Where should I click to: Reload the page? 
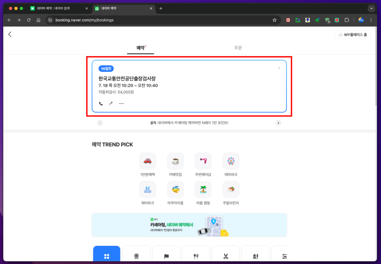coord(29,20)
